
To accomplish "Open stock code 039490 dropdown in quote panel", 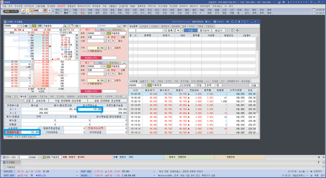I will (x=18, y=26).
